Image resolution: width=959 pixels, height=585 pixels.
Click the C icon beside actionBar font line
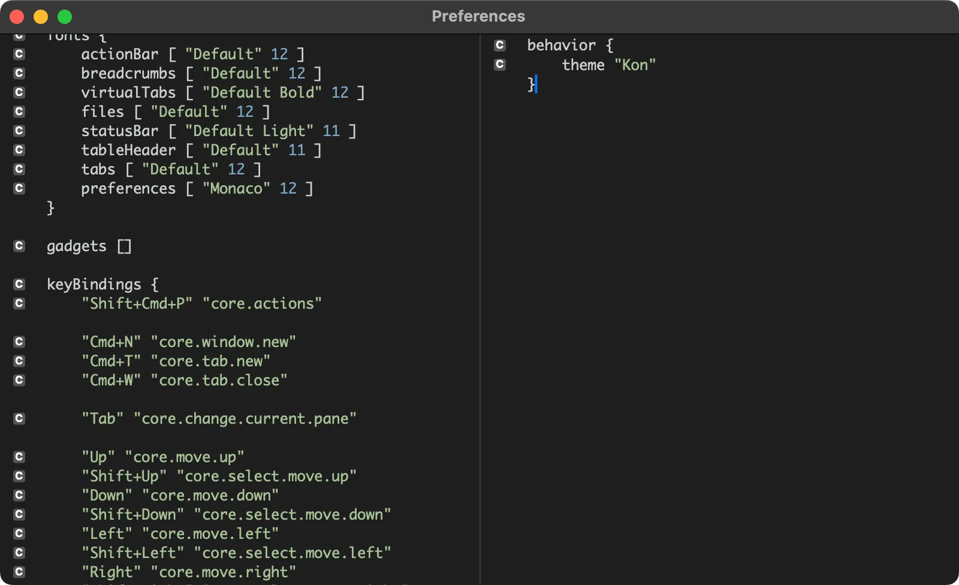[19, 54]
